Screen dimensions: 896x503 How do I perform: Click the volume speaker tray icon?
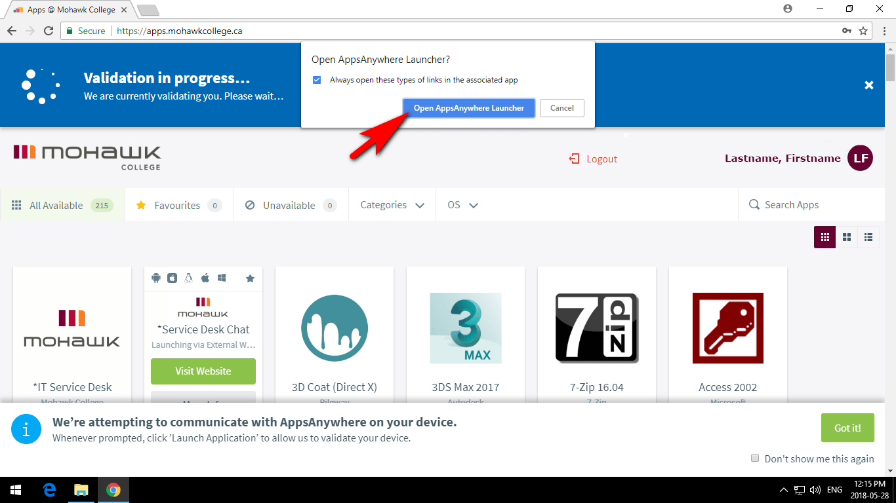[815, 490]
